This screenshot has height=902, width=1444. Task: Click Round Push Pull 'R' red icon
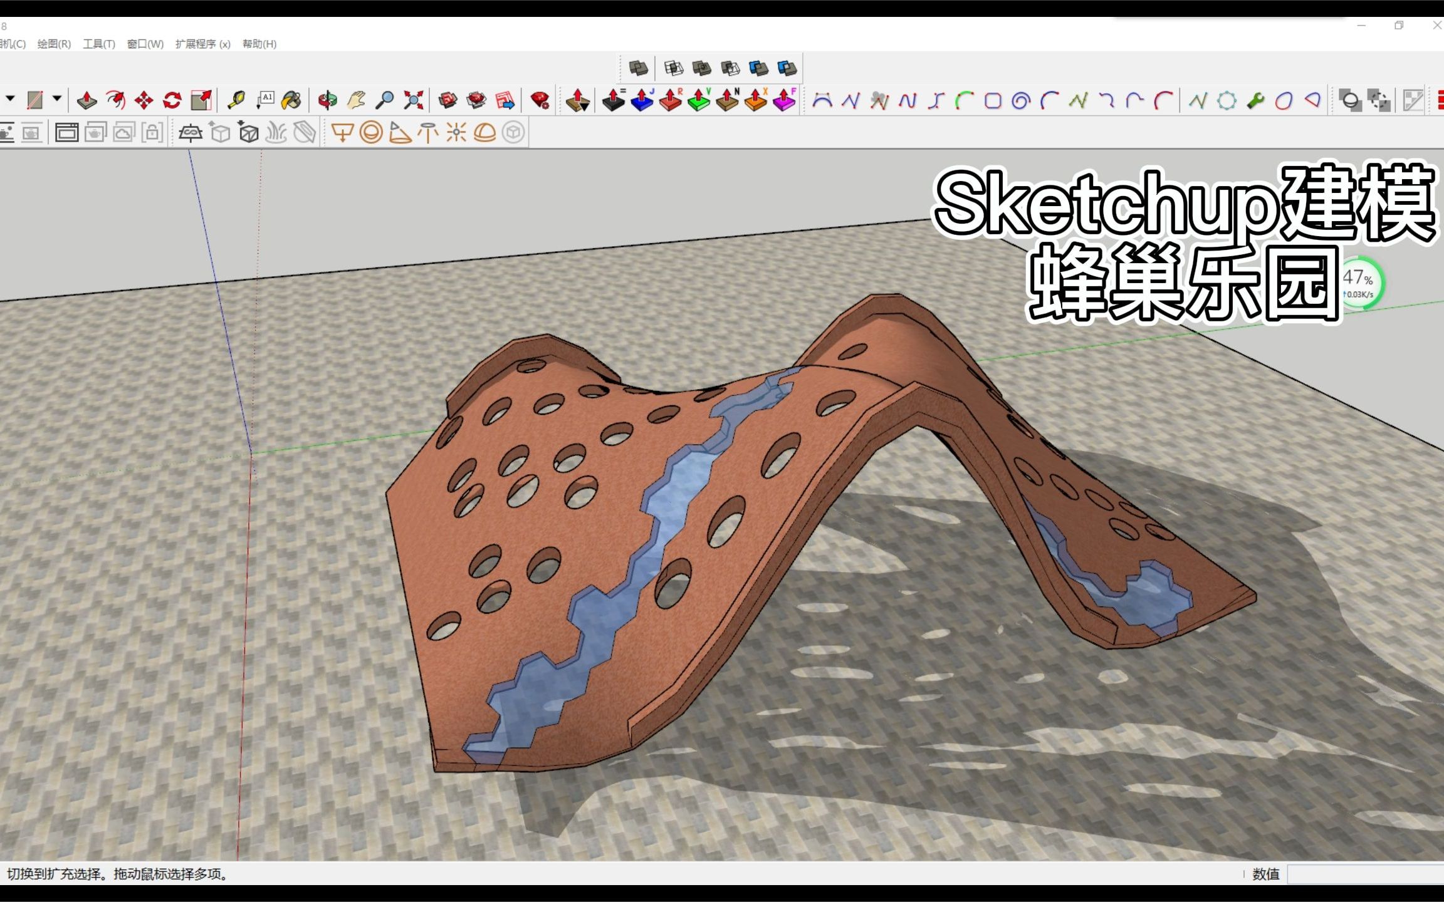pos(671,100)
